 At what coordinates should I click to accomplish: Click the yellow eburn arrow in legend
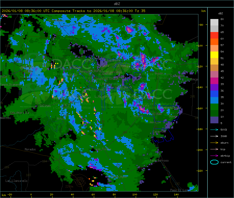(x=214, y=143)
